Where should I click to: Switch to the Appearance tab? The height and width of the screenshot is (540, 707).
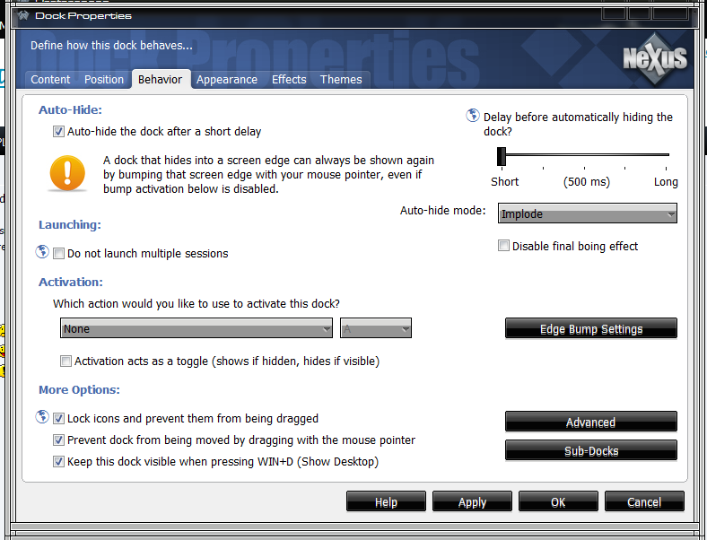coord(227,80)
